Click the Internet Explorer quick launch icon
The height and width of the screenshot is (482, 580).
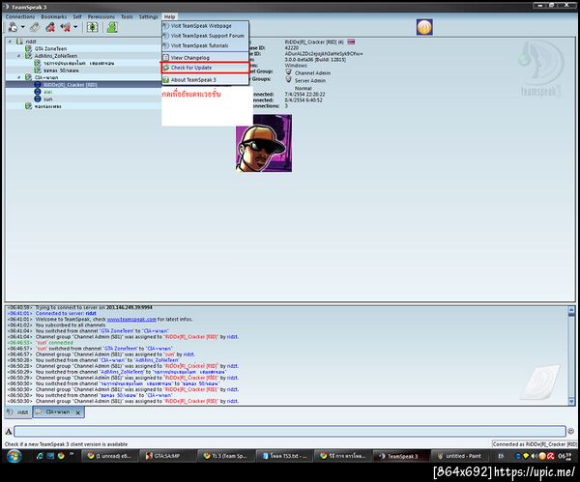pos(40,456)
